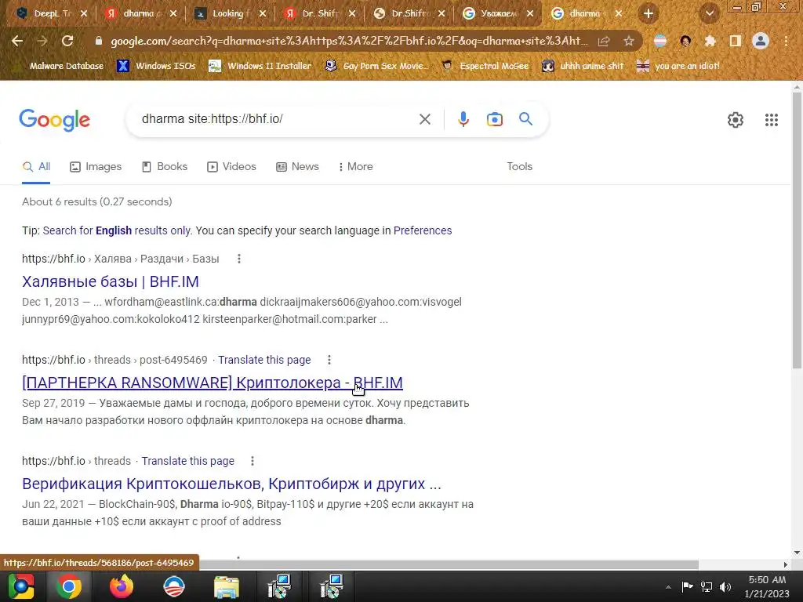The width and height of the screenshot is (803, 602).
Task: Reload the current page
Action: tap(67, 41)
